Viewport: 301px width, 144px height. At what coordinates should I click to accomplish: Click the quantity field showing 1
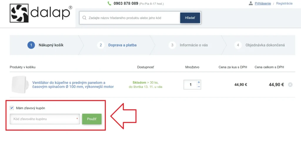tap(190, 85)
